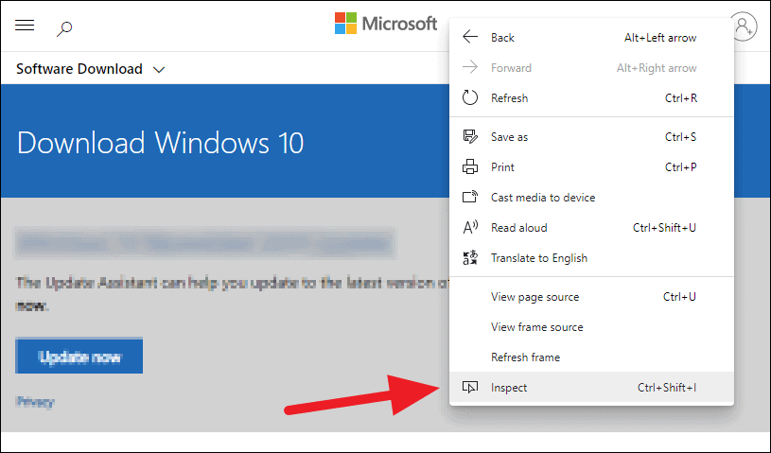Select Read aloud menu entry
This screenshot has width=771, height=453.
[x=591, y=228]
